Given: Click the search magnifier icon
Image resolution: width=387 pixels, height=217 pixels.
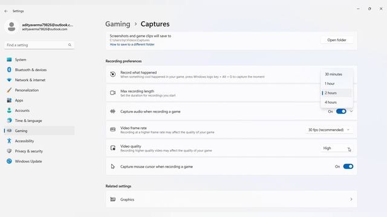Looking at the screenshot, I should 70,45.
